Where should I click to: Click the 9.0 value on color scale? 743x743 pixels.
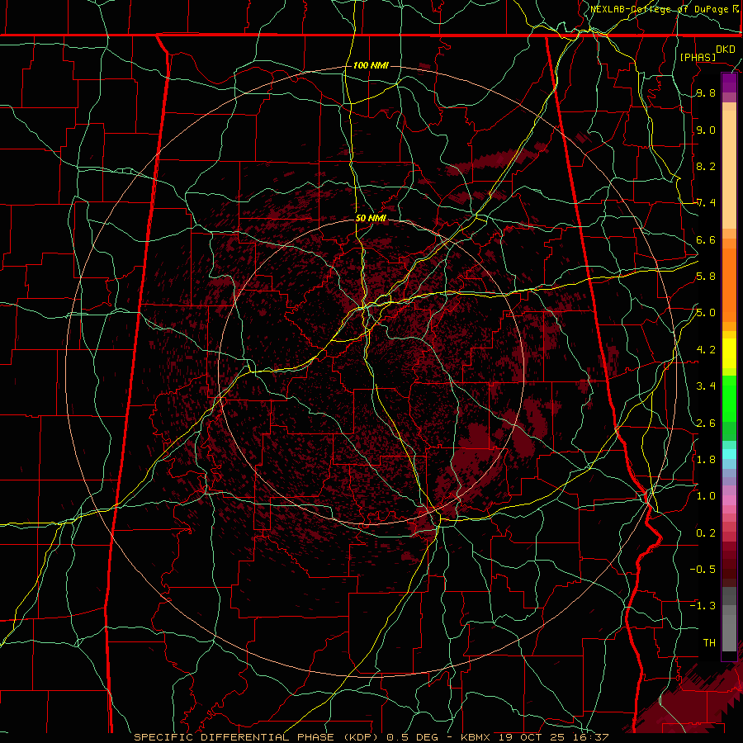click(x=706, y=130)
